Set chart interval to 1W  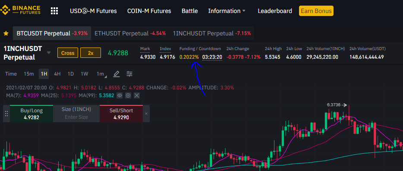click(x=84, y=74)
